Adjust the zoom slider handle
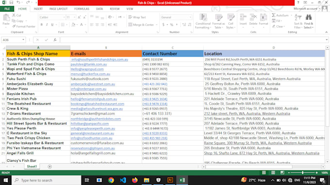Image resolution: width=330 pixels, height=185 pixels. (303, 172)
